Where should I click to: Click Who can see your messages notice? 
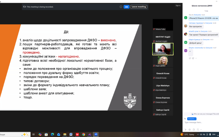point(205,114)
